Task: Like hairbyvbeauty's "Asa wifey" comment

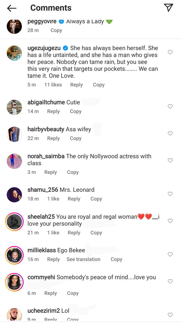Action: (170, 133)
